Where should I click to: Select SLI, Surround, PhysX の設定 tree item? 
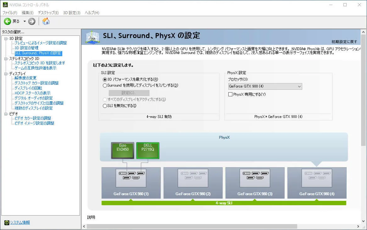[x=38, y=53]
